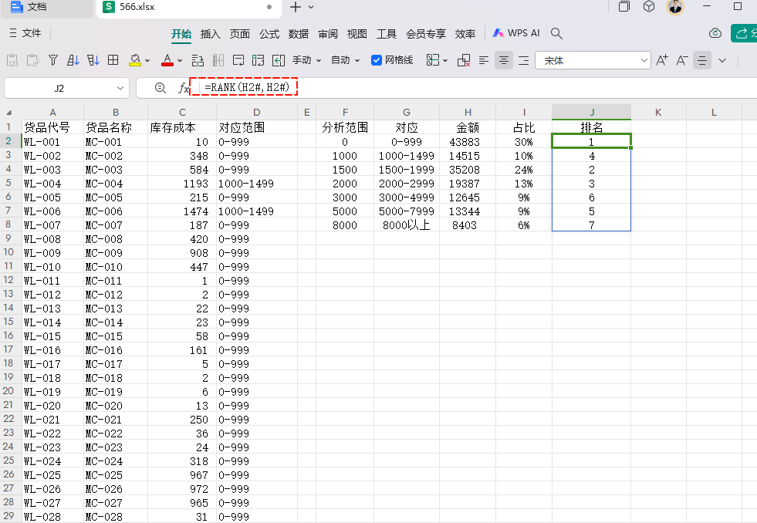
Task: Toggle center horizontal alignment
Action: coord(504,60)
